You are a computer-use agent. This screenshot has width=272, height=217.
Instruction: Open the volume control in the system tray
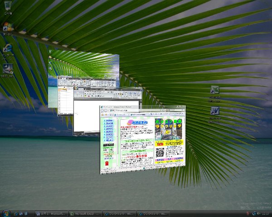pyautogui.click(x=259, y=213)
